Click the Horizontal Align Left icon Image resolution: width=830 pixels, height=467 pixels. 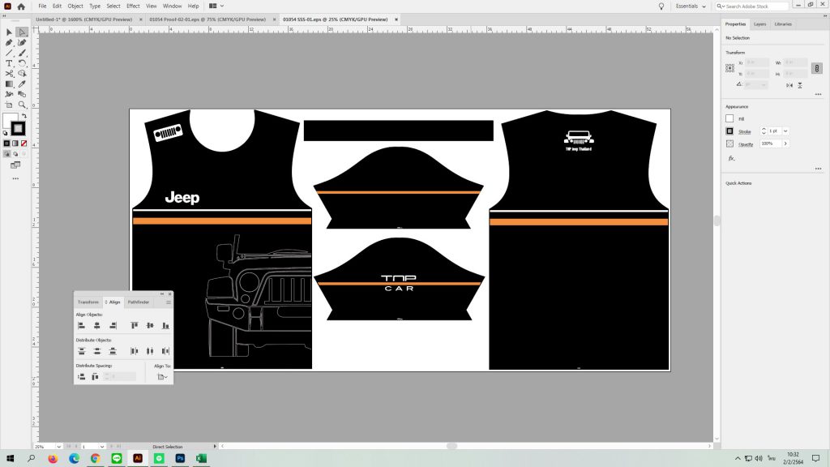(82, 326)
